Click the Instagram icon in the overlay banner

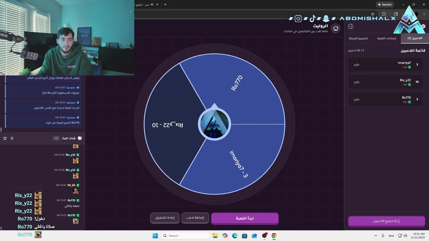point(298,19)
